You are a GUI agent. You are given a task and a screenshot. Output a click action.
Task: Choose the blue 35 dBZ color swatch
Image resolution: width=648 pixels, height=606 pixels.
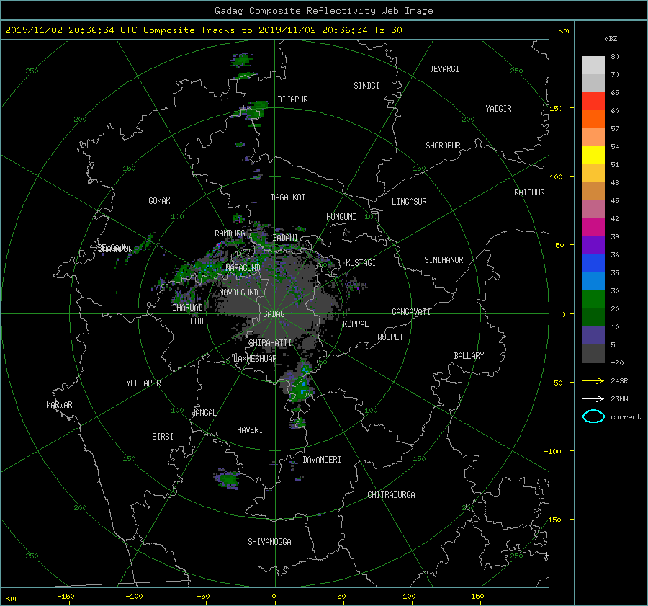click(593, 264)
